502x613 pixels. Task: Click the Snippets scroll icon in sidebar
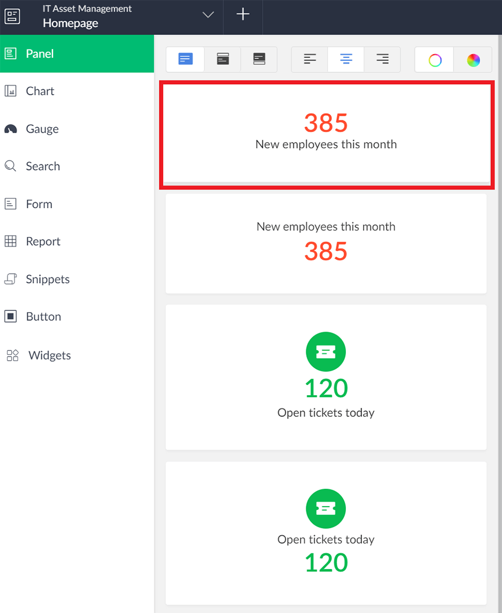point(11,279)
